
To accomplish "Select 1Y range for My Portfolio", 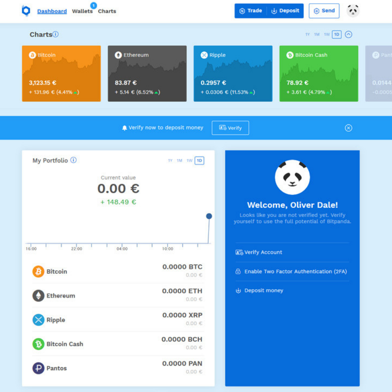I will (x=170, y=160).
